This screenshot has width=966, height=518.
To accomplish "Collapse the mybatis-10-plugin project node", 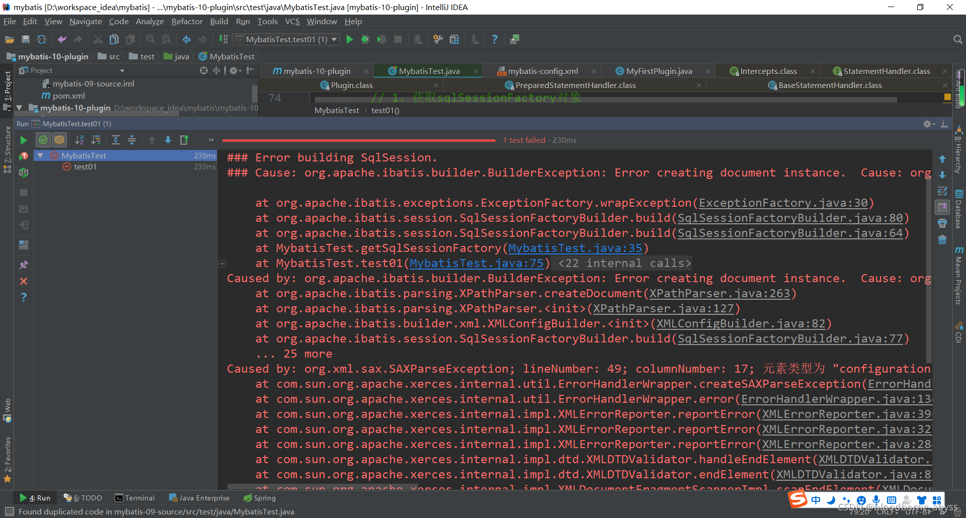I will click(19, 108).
